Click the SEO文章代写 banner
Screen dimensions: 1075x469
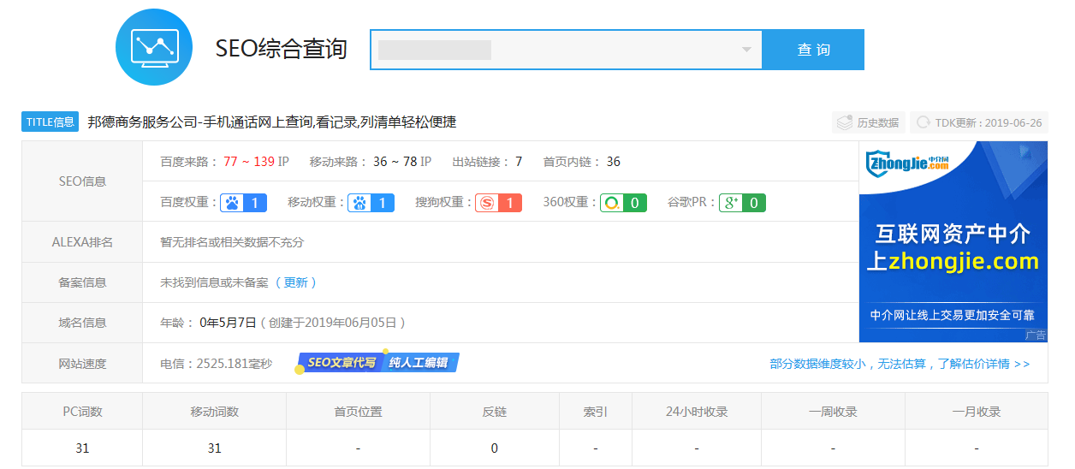point(377,363)
